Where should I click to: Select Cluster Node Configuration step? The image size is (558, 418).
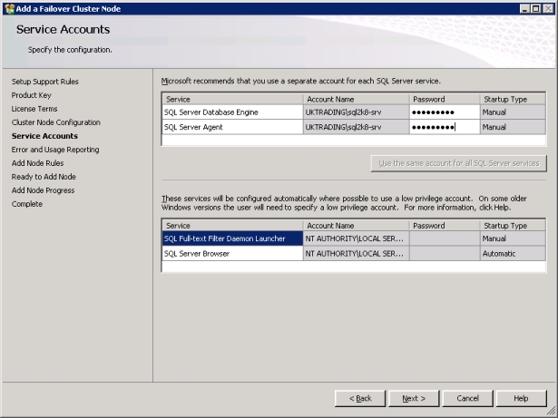coord(56,122)
